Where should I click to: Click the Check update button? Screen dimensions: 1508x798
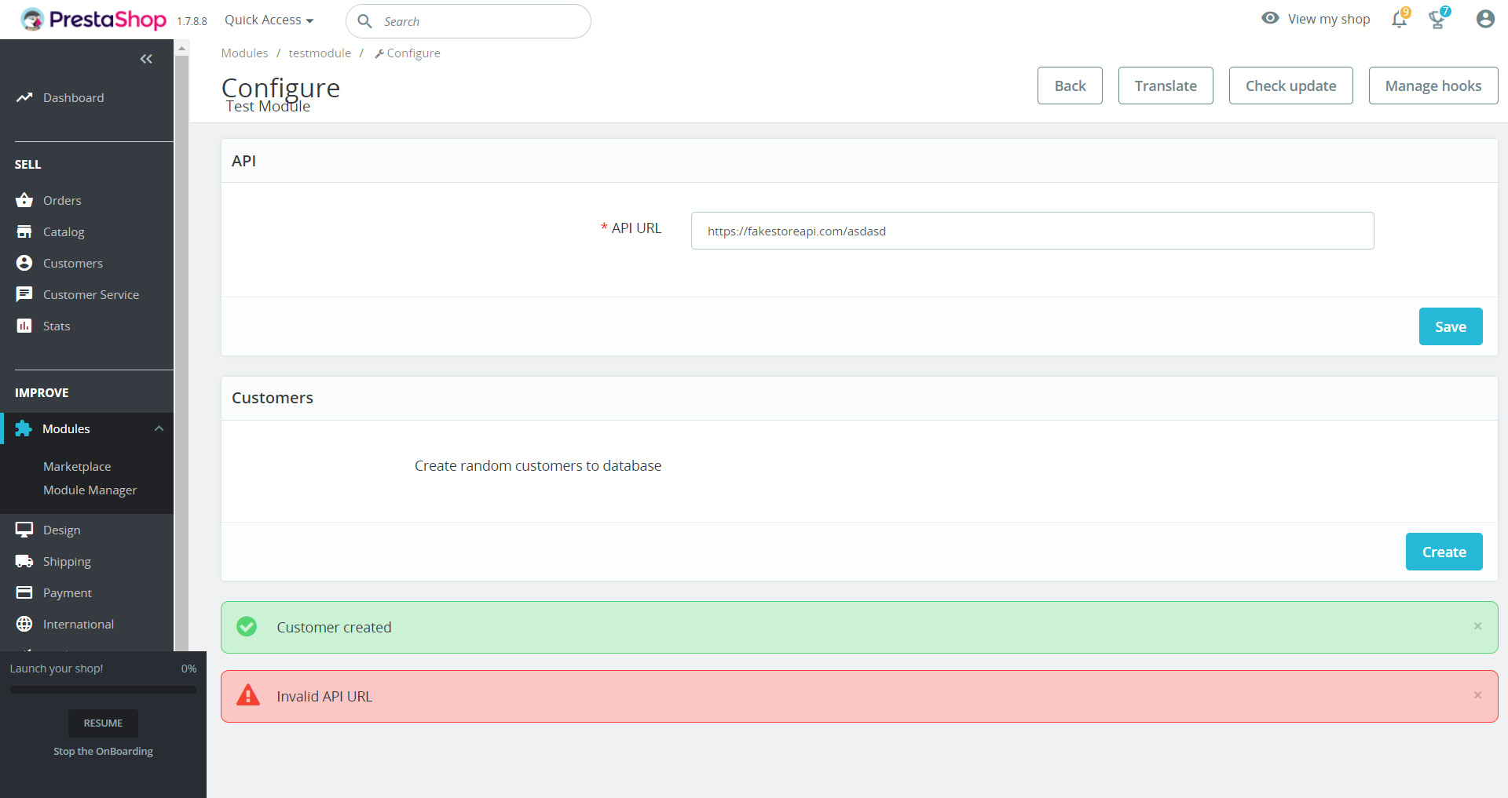tap(1290, 86)
